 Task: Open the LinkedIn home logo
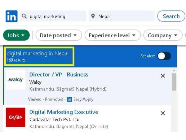pos(11,16)
